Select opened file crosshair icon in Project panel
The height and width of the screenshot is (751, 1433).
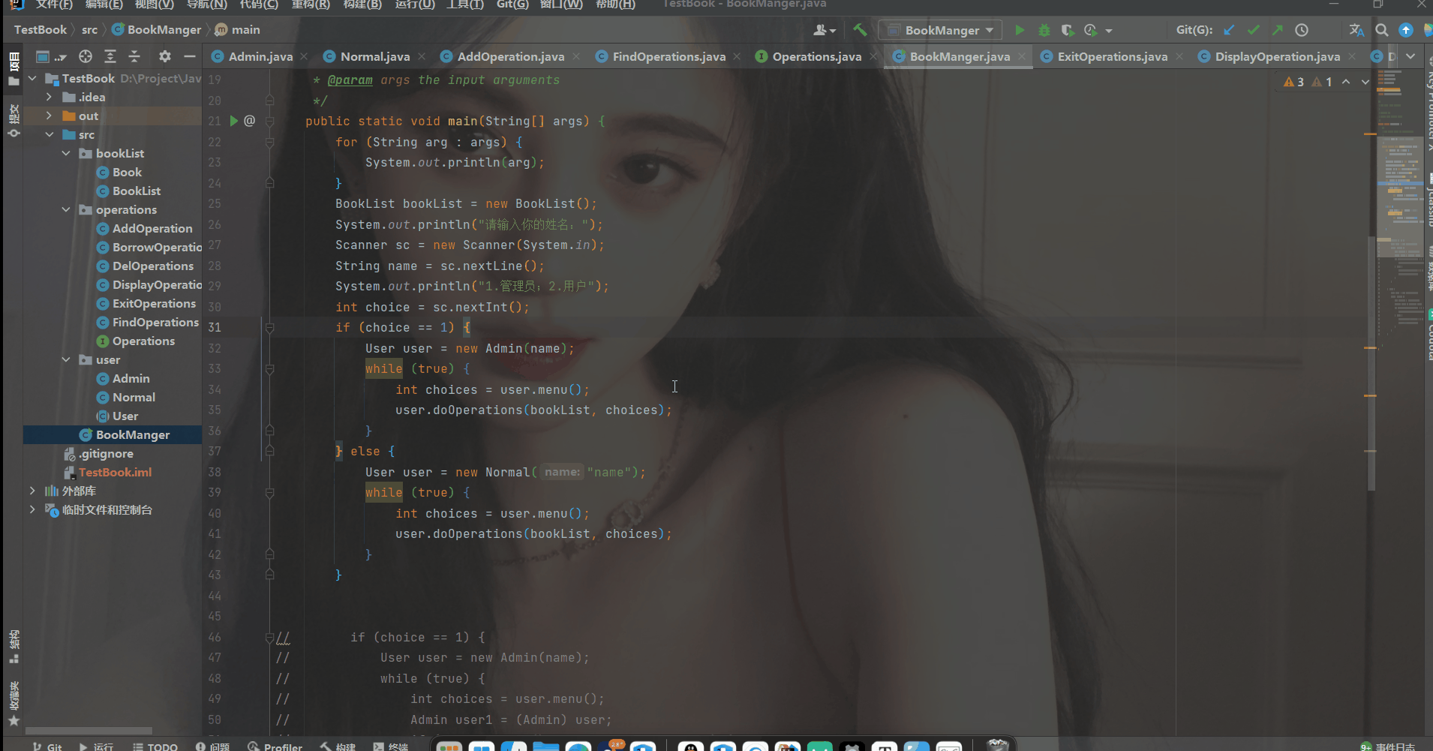click(x=86, y=56)
